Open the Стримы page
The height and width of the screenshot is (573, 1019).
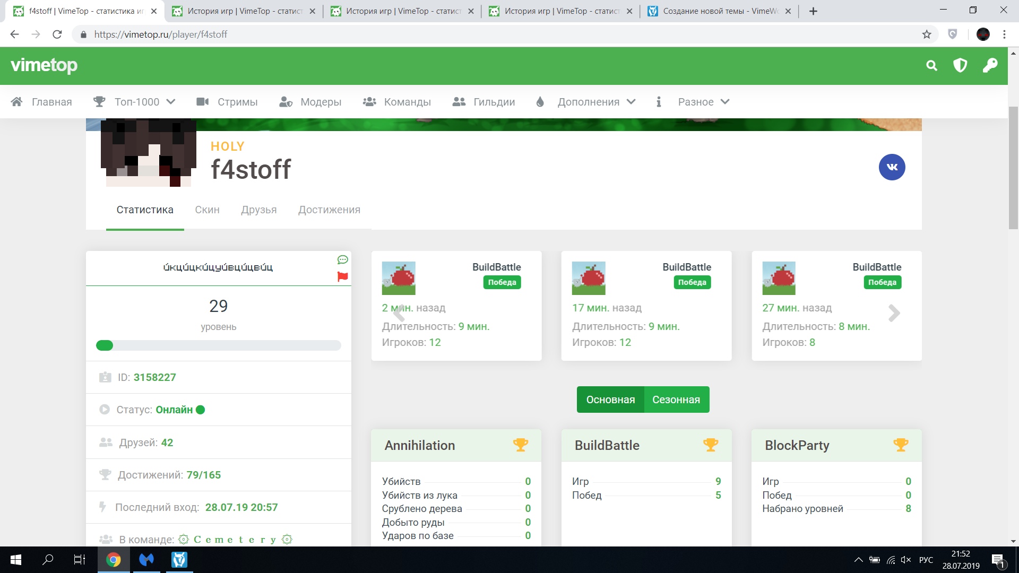[227, 102]
